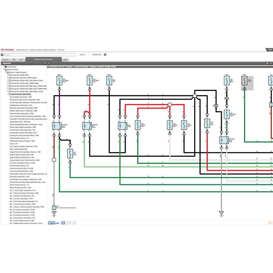Image resolution: width=273 pixels, height=273 pixels.
Task: Click the reset view icon
Action: pos(50,223)
